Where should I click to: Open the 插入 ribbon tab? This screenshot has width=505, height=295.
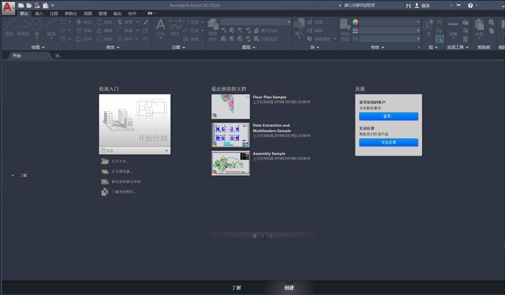[x=39, y=14]
